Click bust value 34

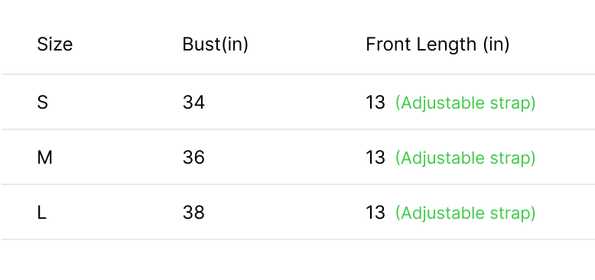click(x=193, y=103)
